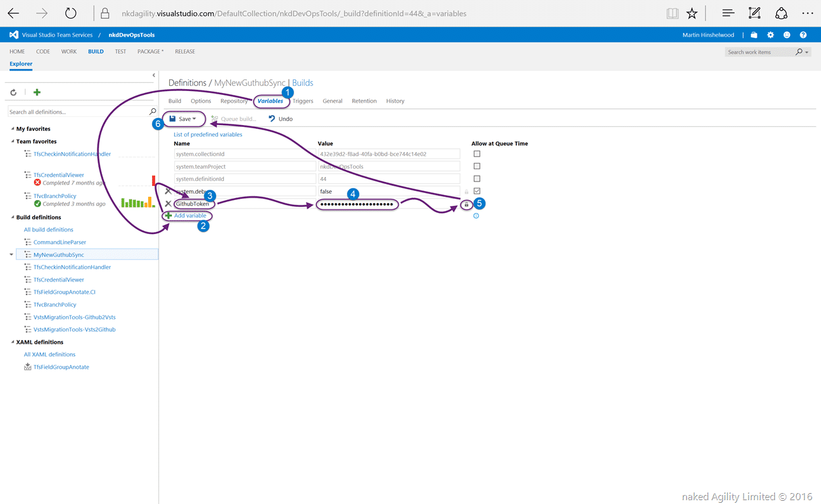Open All build definitions link
This screenshot has width=821, height=504.
(49, 230)
